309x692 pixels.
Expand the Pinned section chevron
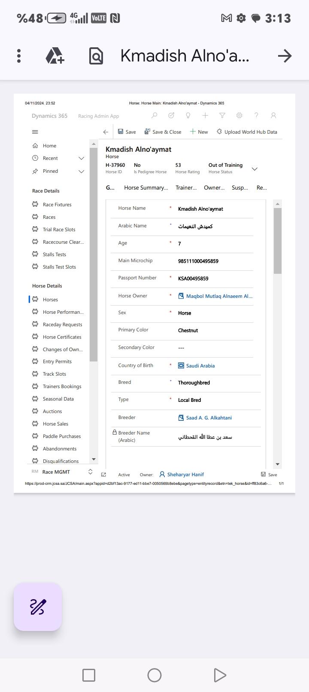pyautogui.click(x=82, y=171)
